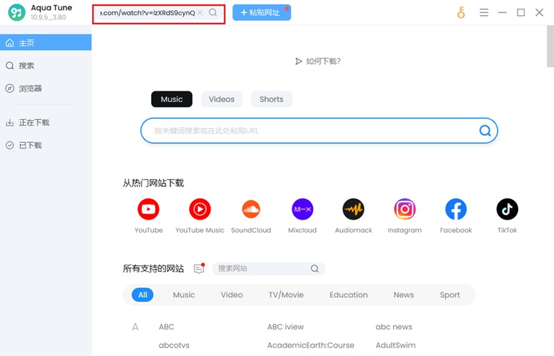The height and width of the screenshot is (356, 554).
Task: Open the abcotvs site link
Action: [175, 345]
